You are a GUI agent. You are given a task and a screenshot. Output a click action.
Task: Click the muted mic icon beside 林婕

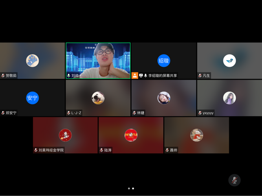point(134,113)
